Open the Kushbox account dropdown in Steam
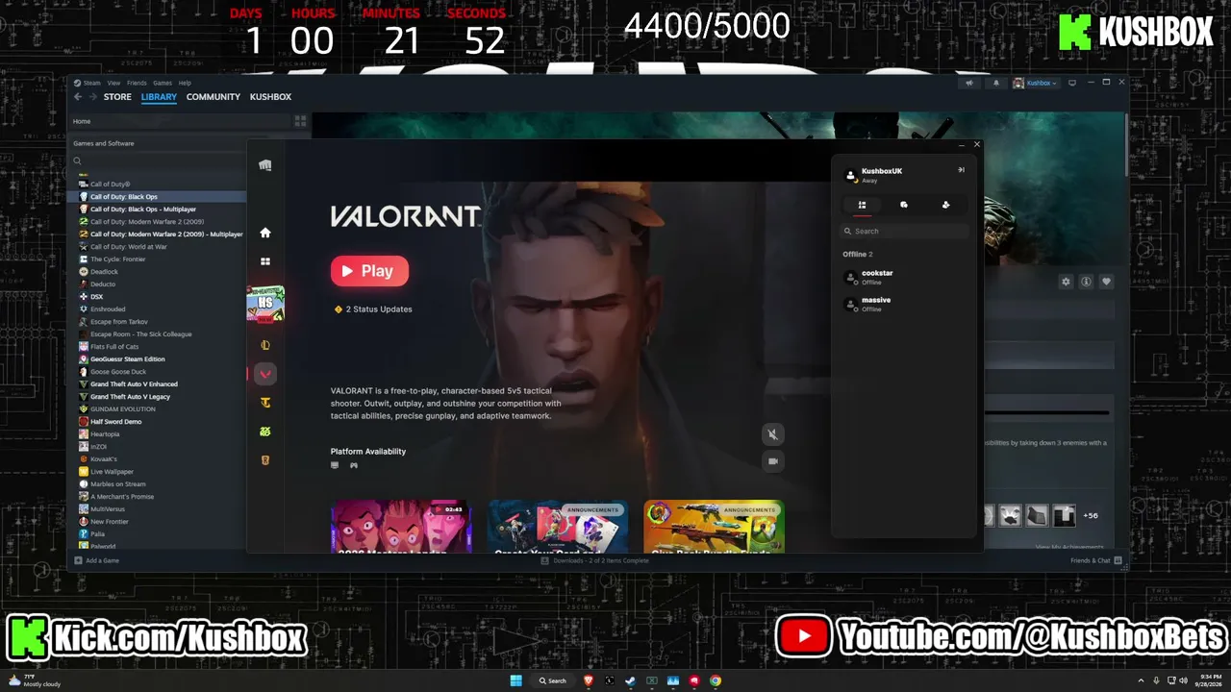The image size is (1231, 692). point(1035,83)
